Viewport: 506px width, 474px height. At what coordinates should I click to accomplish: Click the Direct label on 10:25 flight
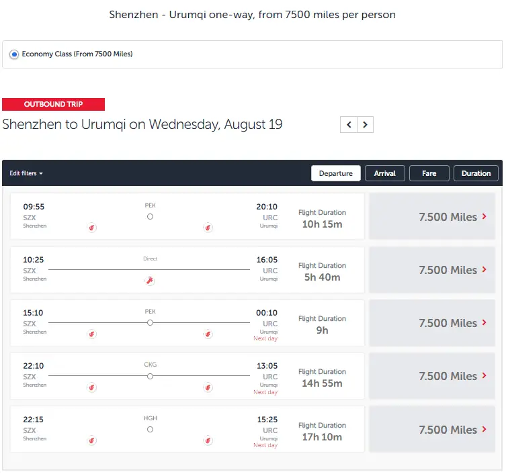150,258
